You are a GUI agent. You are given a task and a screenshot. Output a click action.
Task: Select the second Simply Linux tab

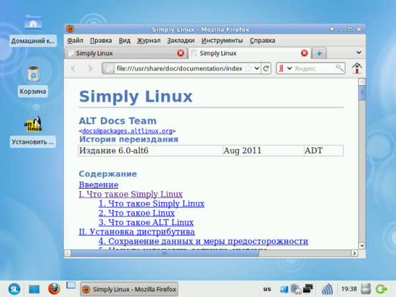(249, 53)
